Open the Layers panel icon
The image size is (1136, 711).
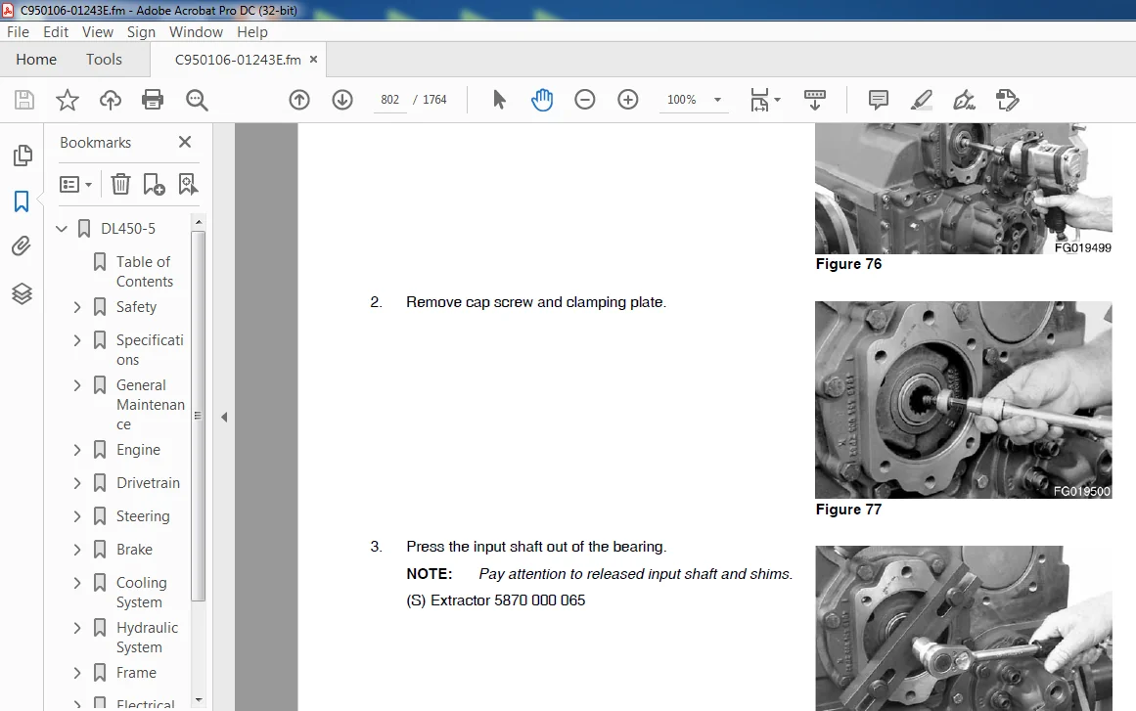point(22,293)
